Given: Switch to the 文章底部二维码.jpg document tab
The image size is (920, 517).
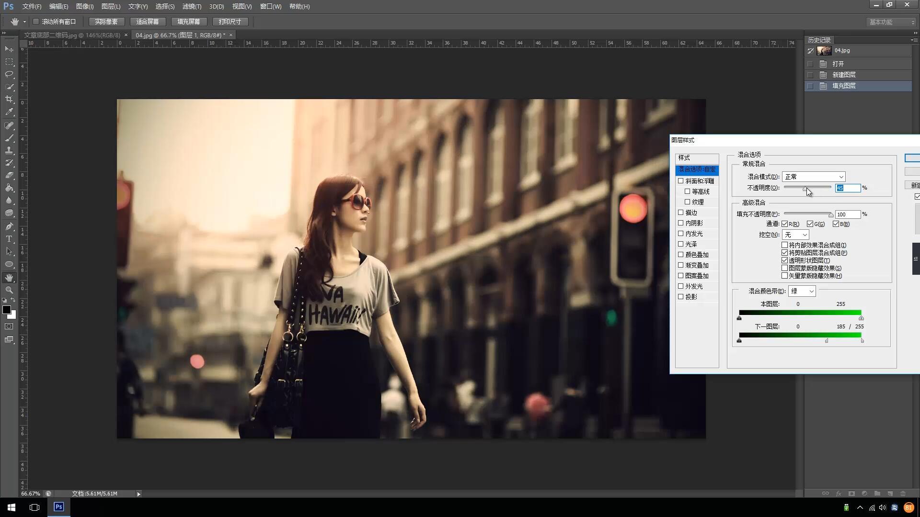Looking at the screenshot, I should point(72,35).
